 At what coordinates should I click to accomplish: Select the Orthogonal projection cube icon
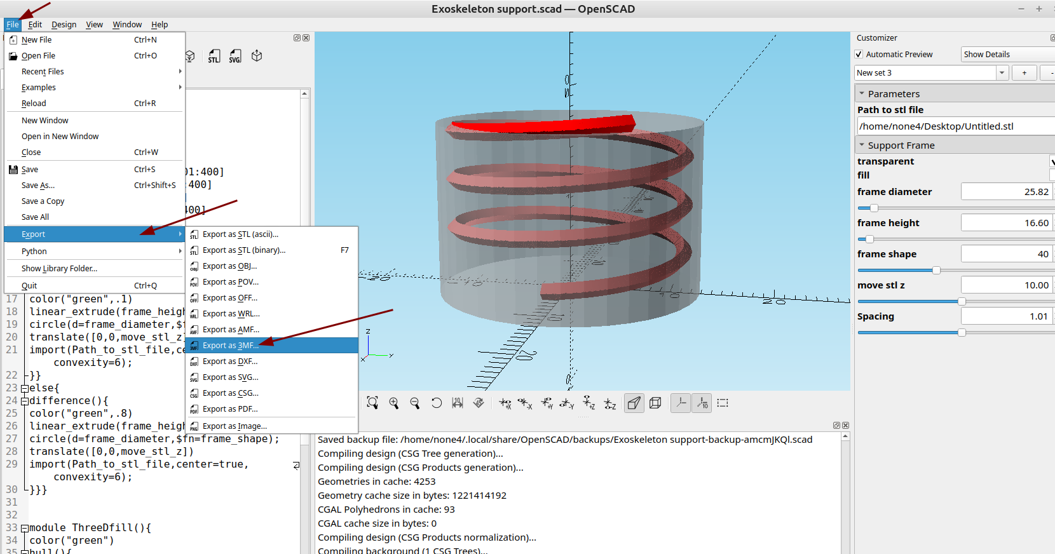(x=655, y=403)
